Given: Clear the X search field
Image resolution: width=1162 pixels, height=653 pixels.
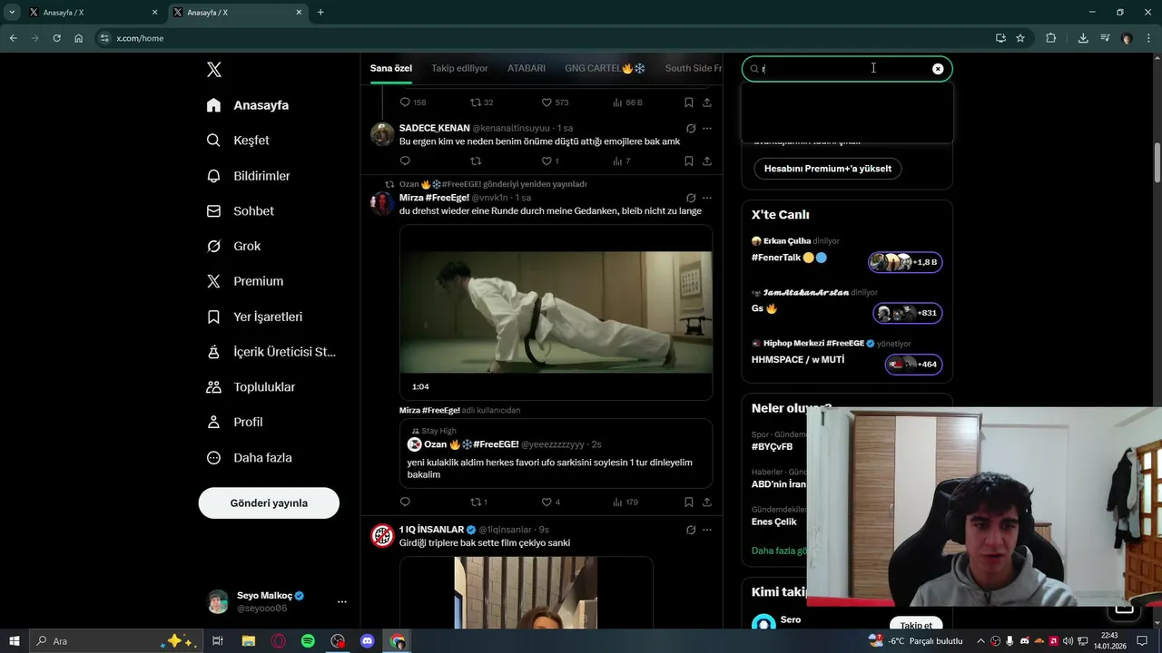Looking at the screenshot, I should [x=938, y=69].
